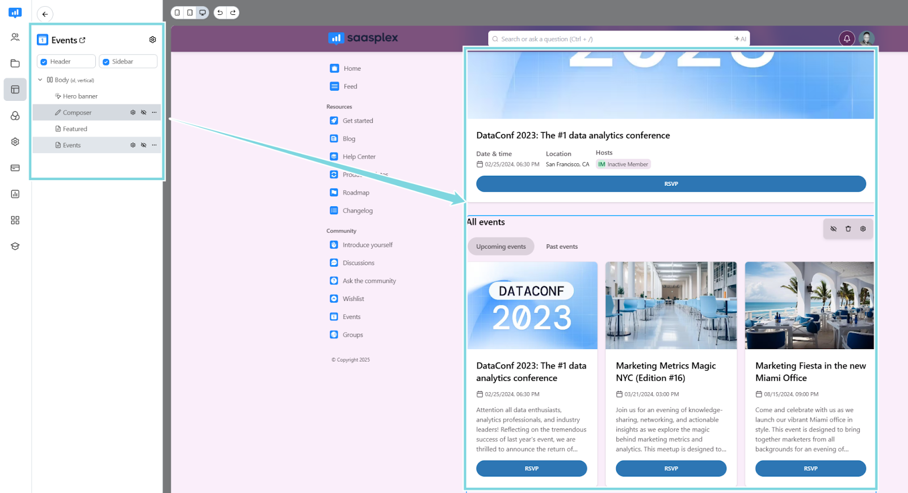Open Events page settings gear in panel header
This screenshot has height=493, width=908.
click(x=153, y=40)
